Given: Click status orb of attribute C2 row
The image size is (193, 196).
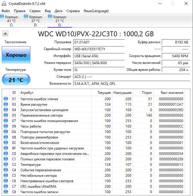Looking at the screenshot, I should [x=6, y=164].
